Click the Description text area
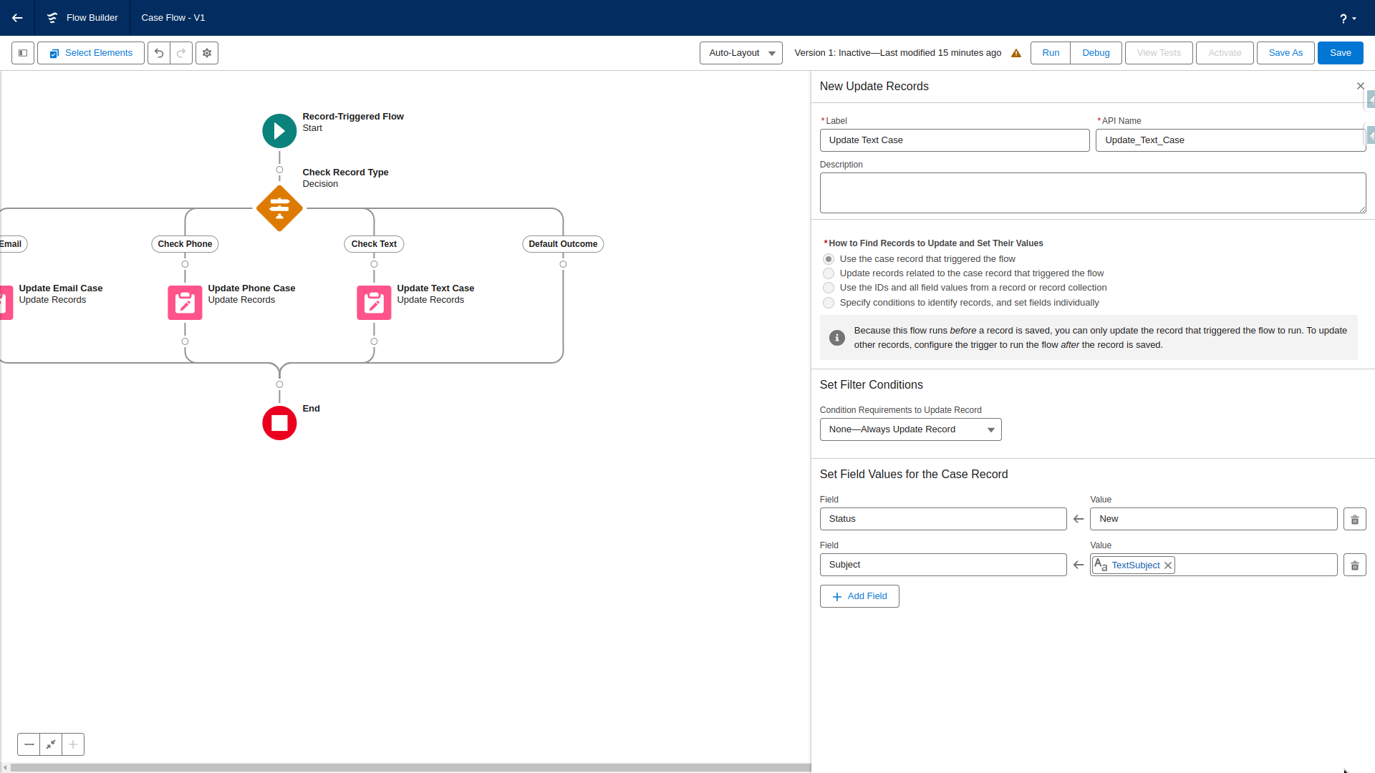1375x773 pixels. [1092, 193]
